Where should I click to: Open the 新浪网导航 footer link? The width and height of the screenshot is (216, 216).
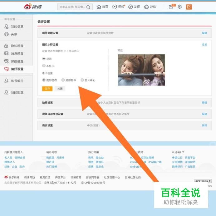click(93, 177)
